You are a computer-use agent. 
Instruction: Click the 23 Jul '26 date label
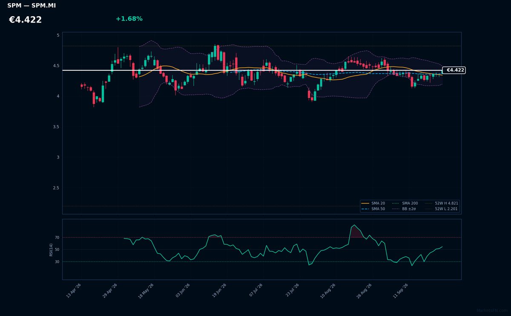292,290
